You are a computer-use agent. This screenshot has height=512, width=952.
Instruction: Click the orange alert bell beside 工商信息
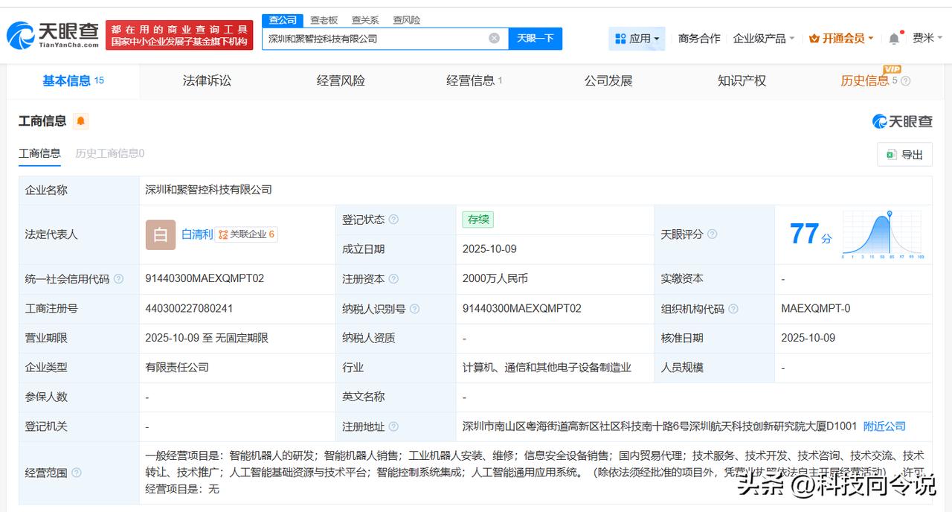(80, 121)
